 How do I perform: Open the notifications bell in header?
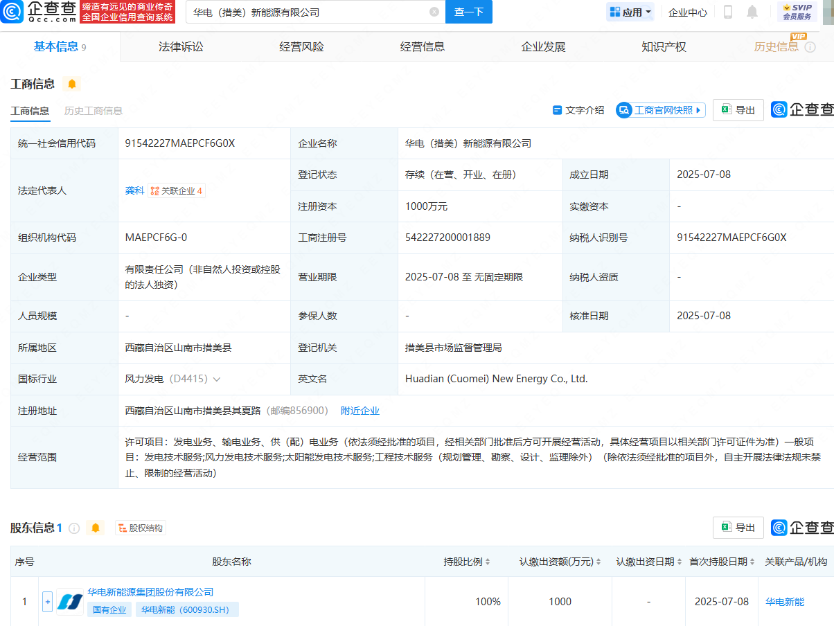tap(752, 12)
